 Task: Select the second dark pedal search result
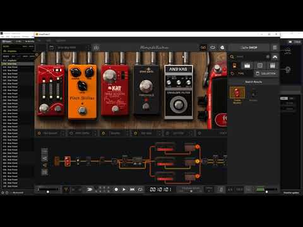coord(253,93)
